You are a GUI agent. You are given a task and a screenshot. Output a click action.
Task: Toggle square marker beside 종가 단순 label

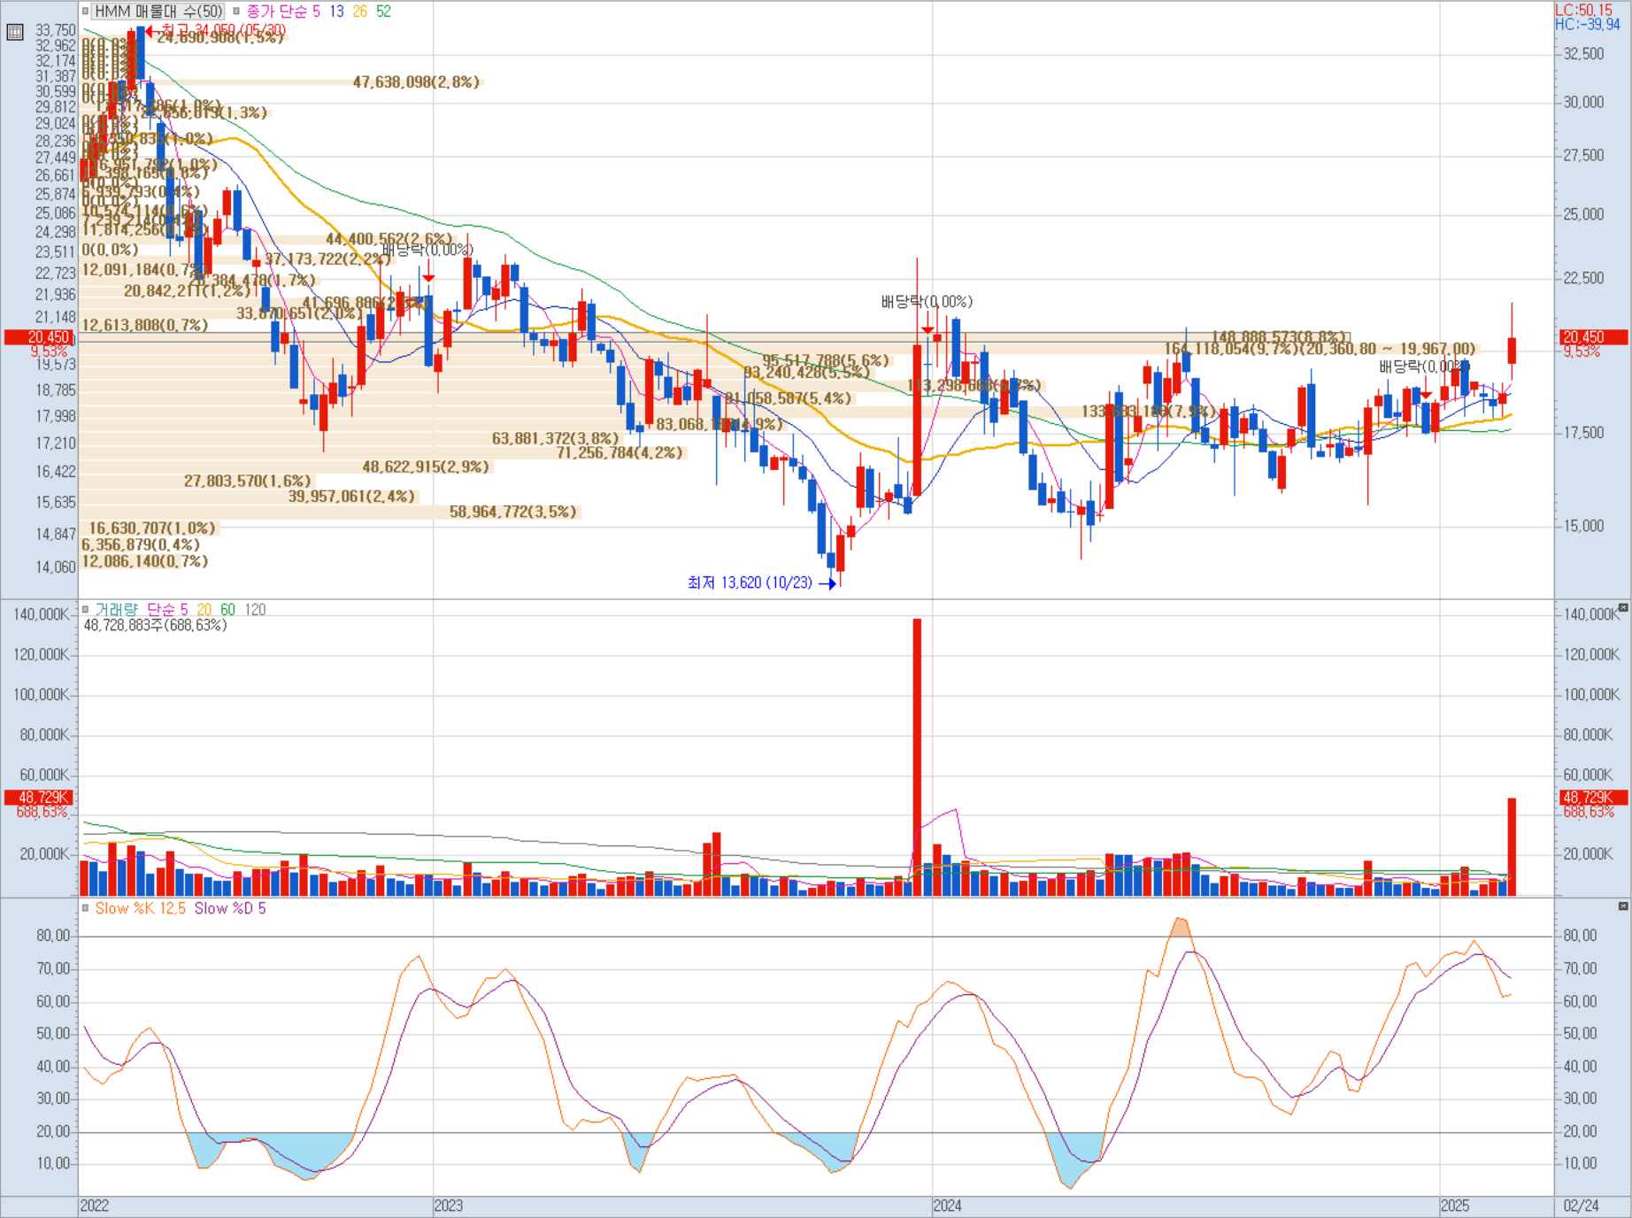[x=236, y=12]
